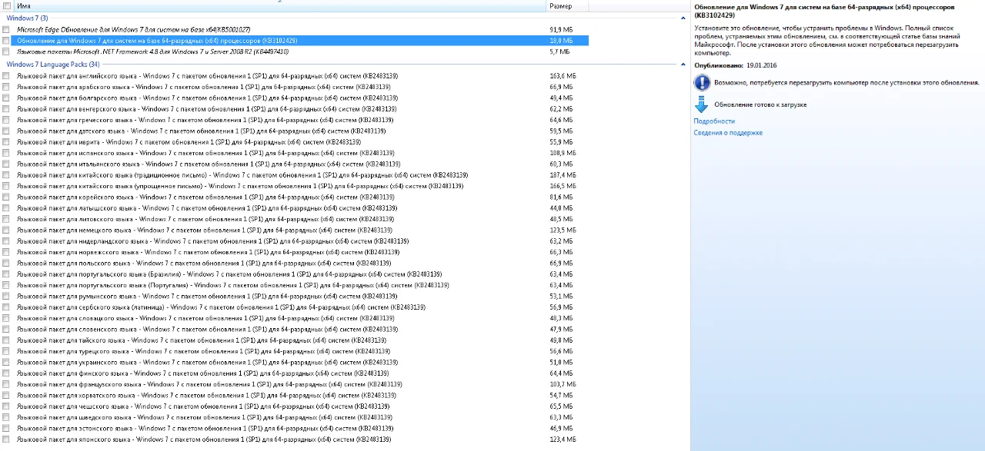Click the 163,6 МБ size value

click(x=563, y=76)
